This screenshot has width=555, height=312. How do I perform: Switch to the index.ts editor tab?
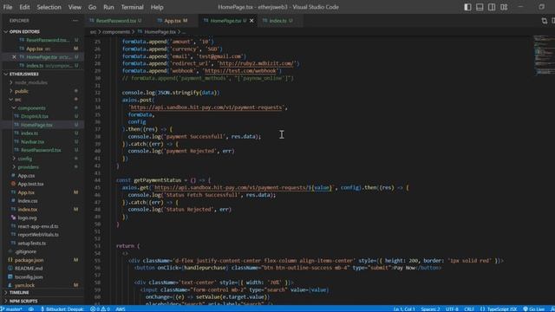pos(277,21)
